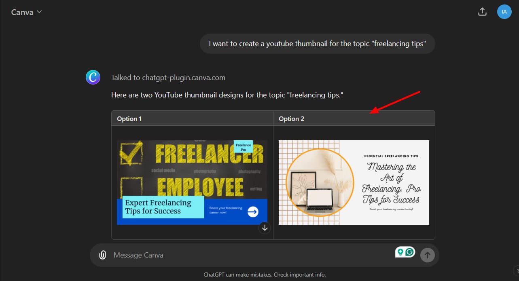
Task: Expand the Talked to chatgpt-plugin.canva.com details
Action: click(168, 78)
